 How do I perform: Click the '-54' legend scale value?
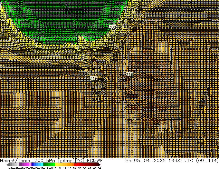pyautogui.click(x=11, y=168)
